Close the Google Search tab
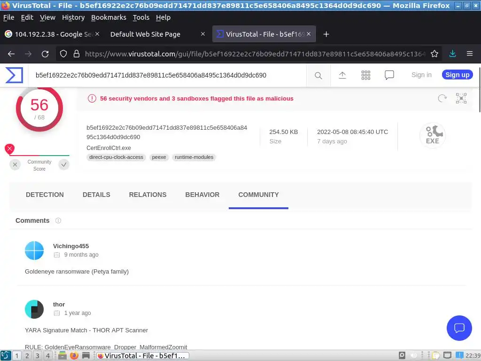The width and height of the screenshot is (481, 361). pos(97,34)
